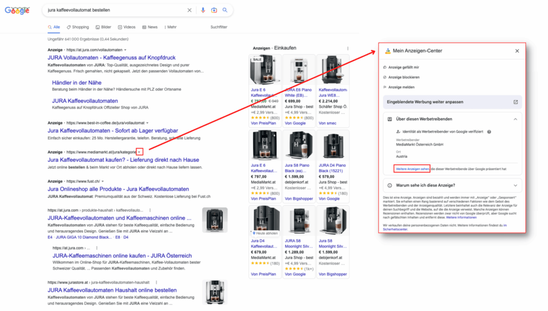Report the ad via 'Anzeige melden' flag icon
The image size is (548, 311).
click(386, 87)
